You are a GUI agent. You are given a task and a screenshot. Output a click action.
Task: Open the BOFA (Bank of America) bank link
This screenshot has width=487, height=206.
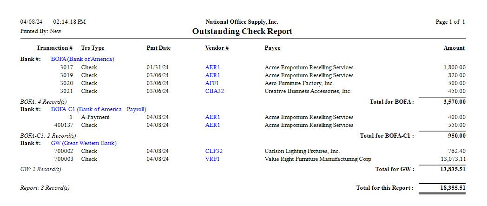[82, 59]
